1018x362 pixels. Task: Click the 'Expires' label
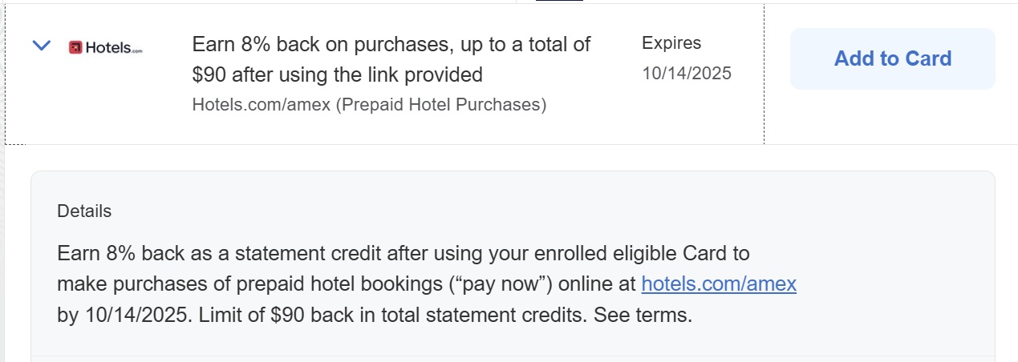671,43
